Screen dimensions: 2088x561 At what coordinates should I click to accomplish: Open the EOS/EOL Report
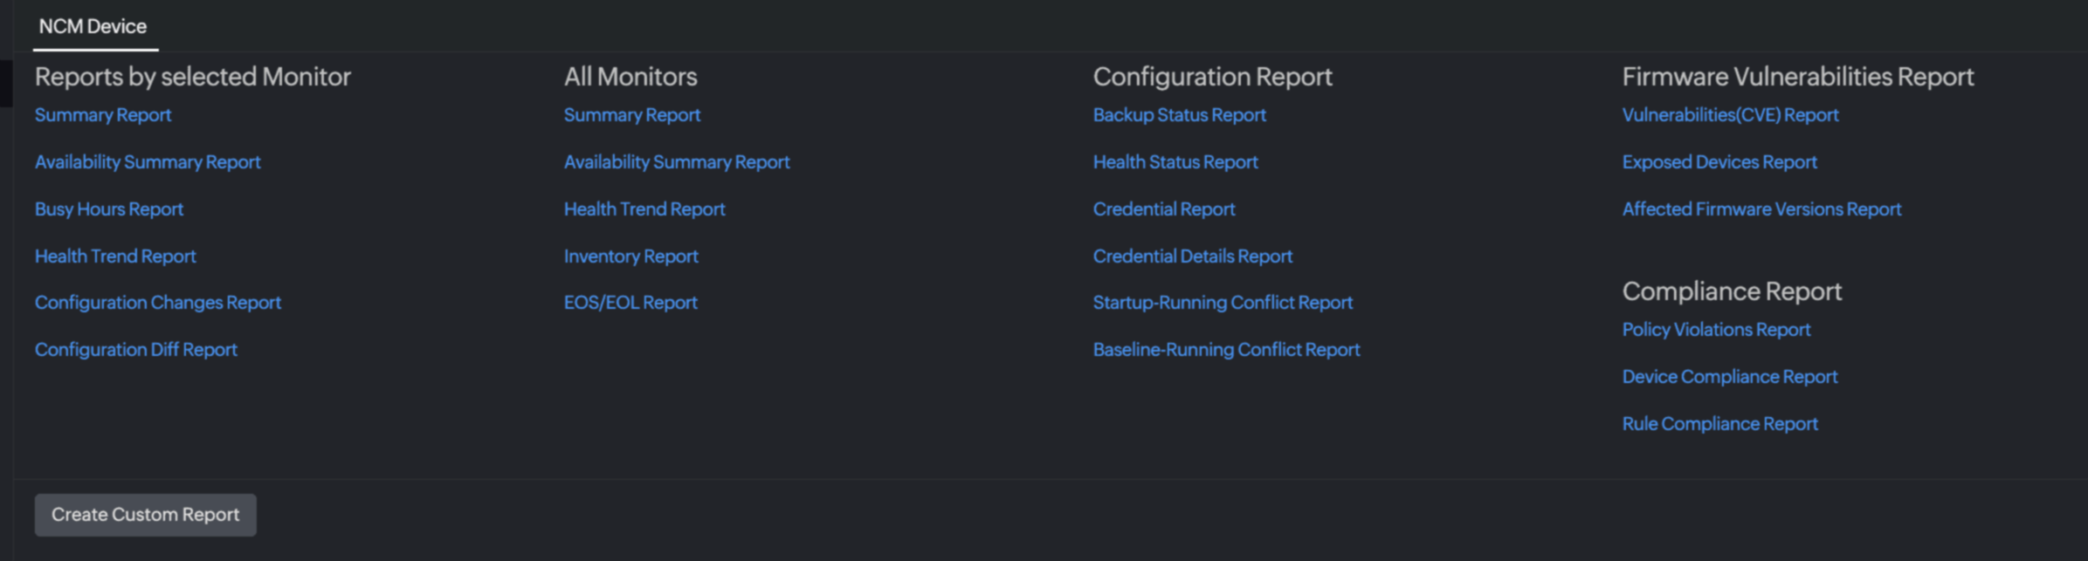pos(631,303)
